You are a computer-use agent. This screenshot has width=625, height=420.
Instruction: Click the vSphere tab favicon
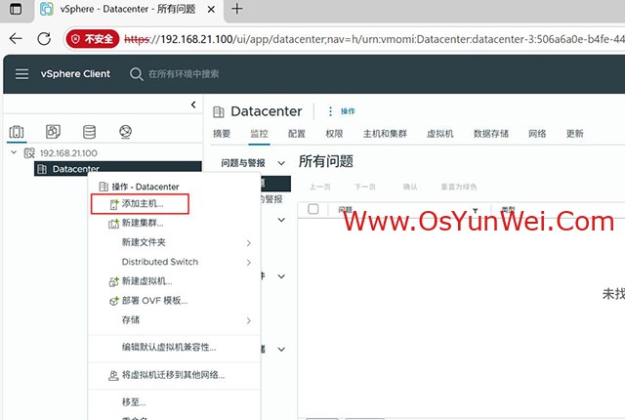tap(47, 9)
